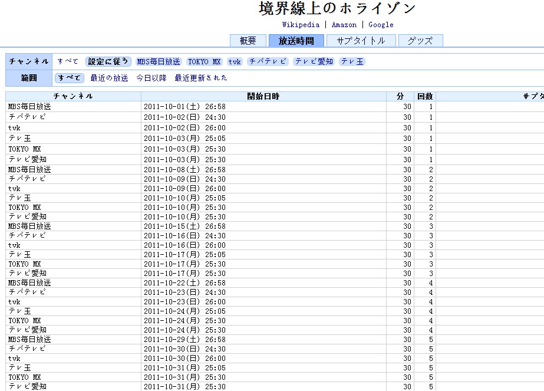This screenshot has width=544, height=391.
Task: Click TOKYO MX in the 2011-10-31 row
Action: [x=25, y=377]
